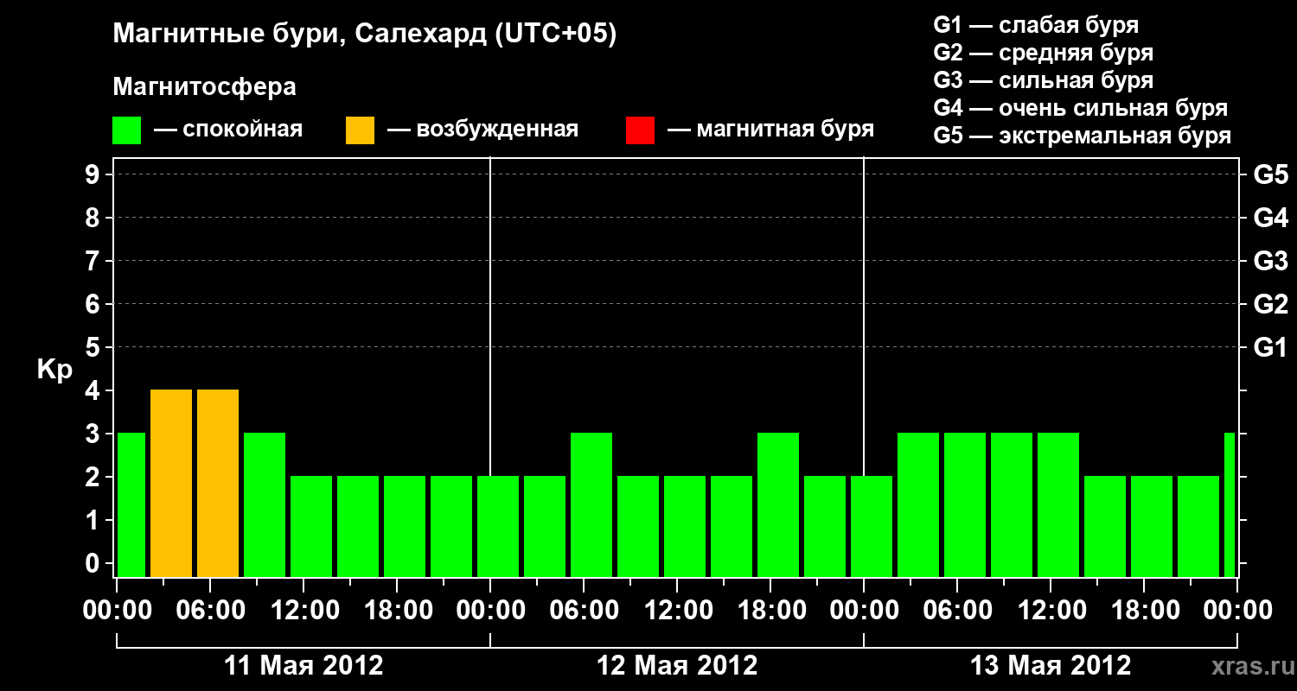Click the '— спокойная' legend label
This screenshot has height=691, width=1297.
coord(228,130)
